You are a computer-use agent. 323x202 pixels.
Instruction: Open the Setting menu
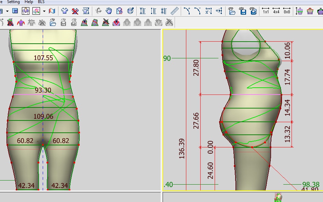[x=13, y=2]
